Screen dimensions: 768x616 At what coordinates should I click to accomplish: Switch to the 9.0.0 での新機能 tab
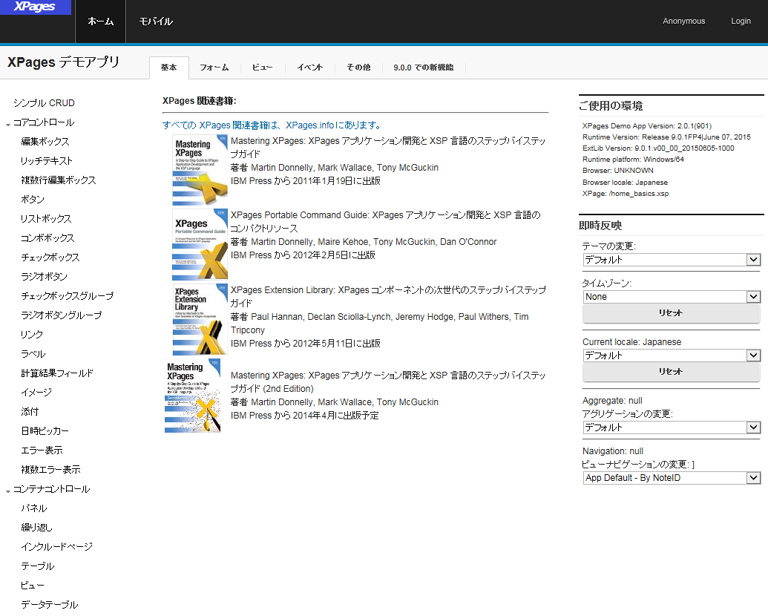[423, 68]
